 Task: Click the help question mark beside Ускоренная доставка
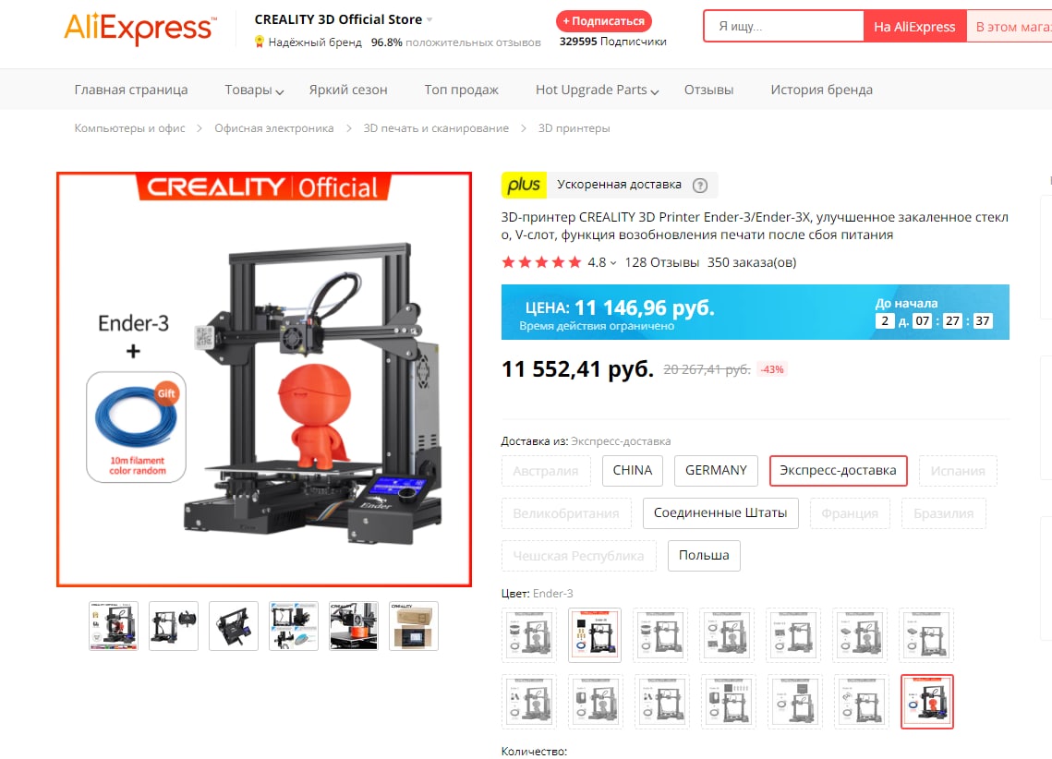coord(700,186)
